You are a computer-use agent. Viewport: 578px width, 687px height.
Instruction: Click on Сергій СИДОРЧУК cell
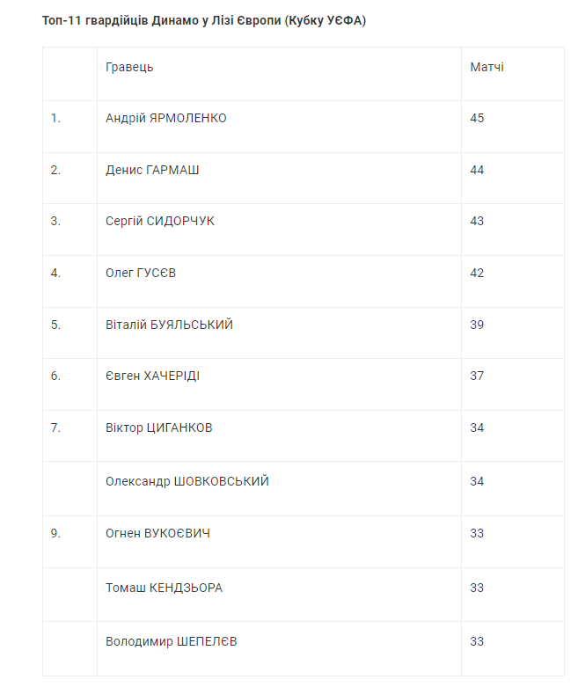(160, 221)
